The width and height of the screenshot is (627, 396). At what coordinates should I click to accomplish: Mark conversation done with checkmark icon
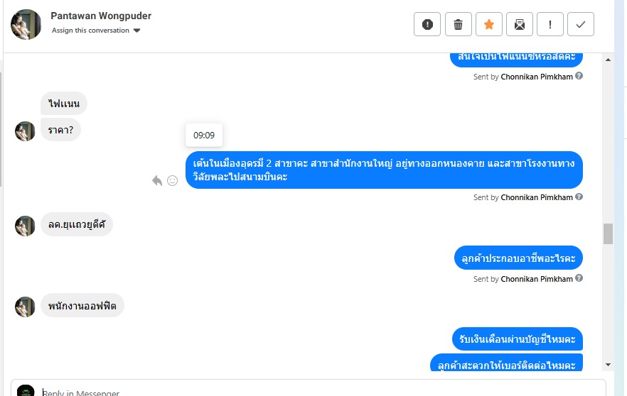581,24
